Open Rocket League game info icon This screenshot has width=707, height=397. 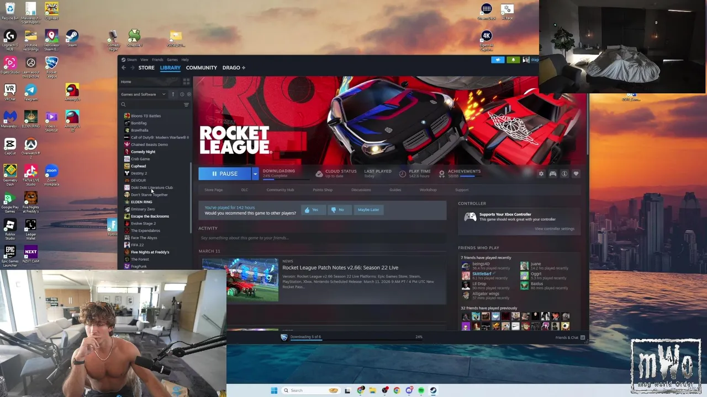[x=564, y=174]
